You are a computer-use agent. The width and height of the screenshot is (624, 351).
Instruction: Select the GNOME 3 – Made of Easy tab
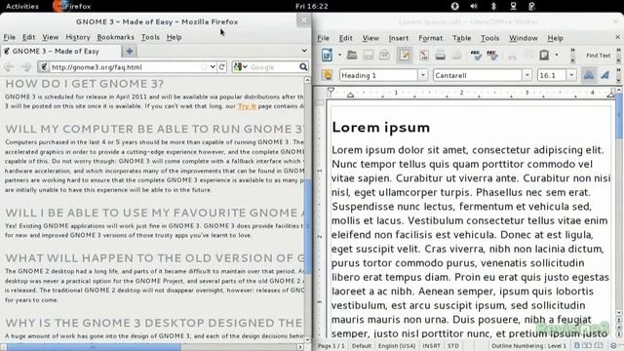(60, 51)
